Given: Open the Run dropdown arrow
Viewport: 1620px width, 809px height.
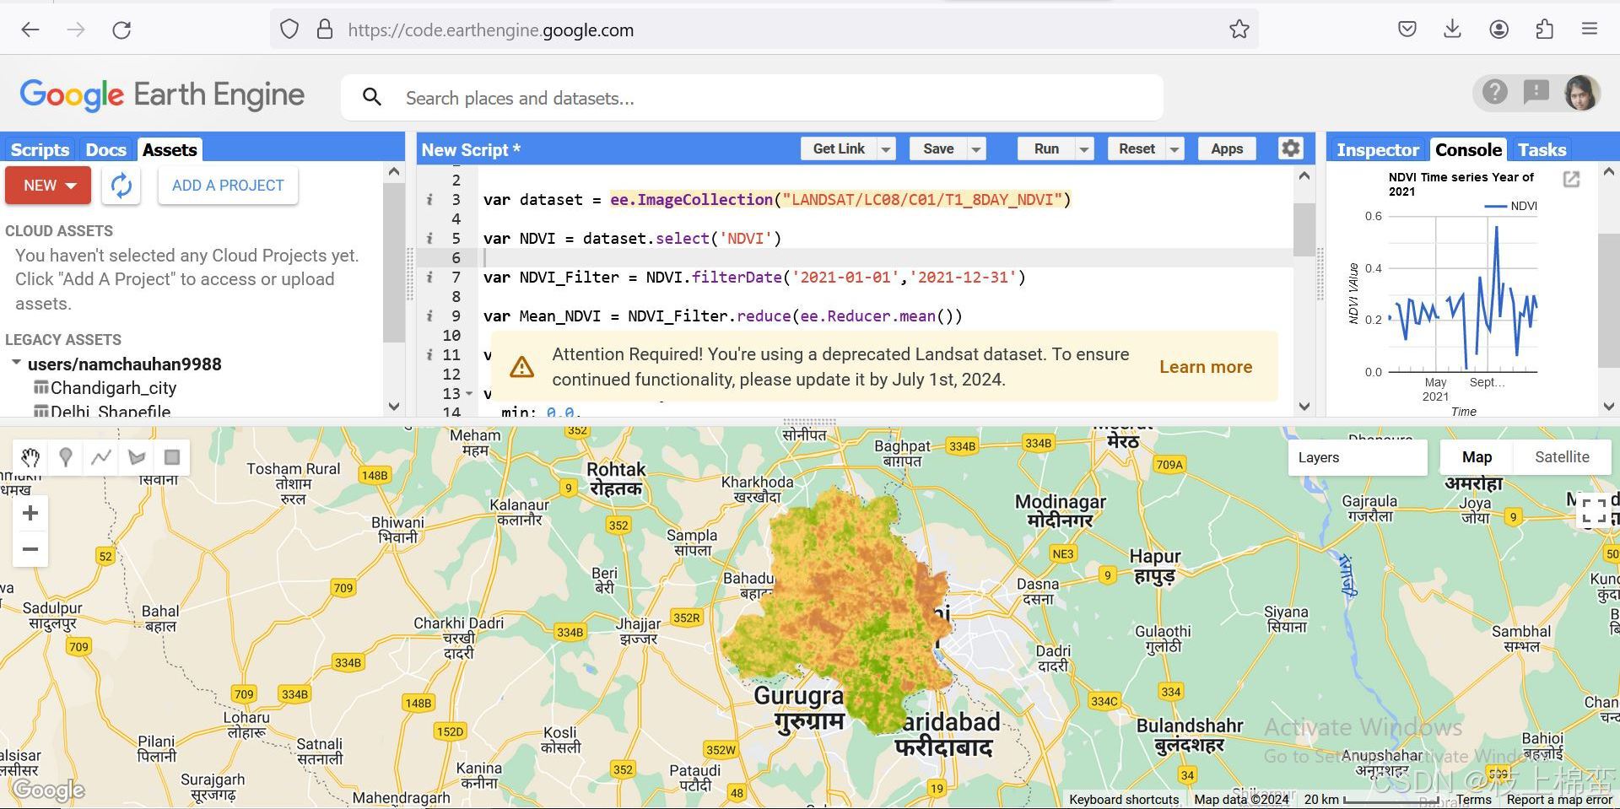Looking at the screenshot, I should [x=1084, y=149].
